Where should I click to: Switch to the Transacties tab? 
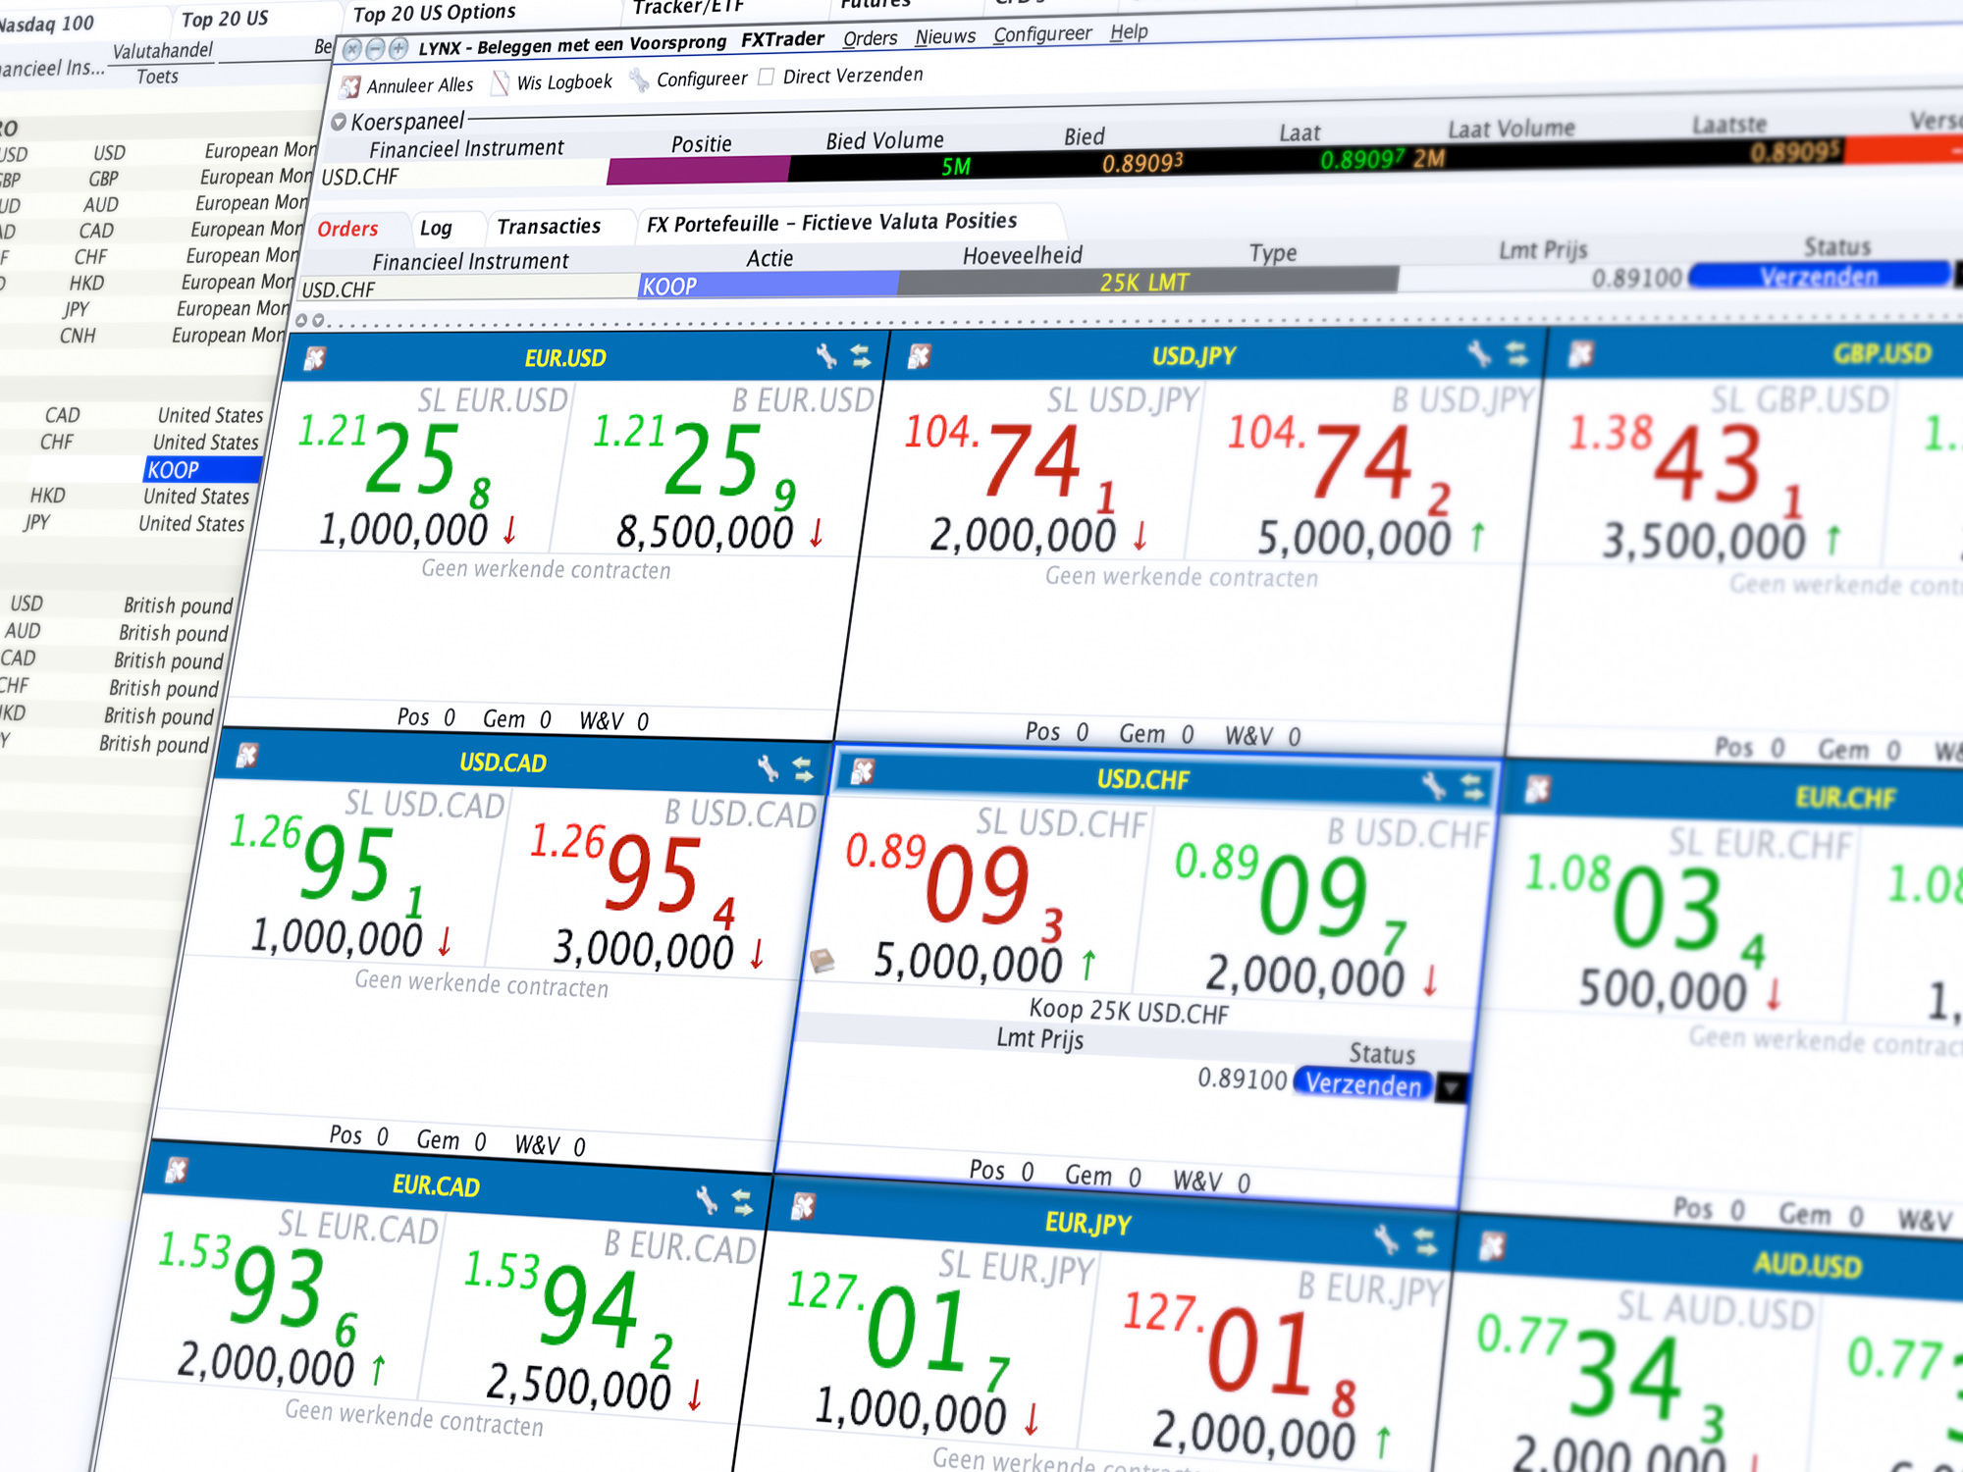coord(549,227)
